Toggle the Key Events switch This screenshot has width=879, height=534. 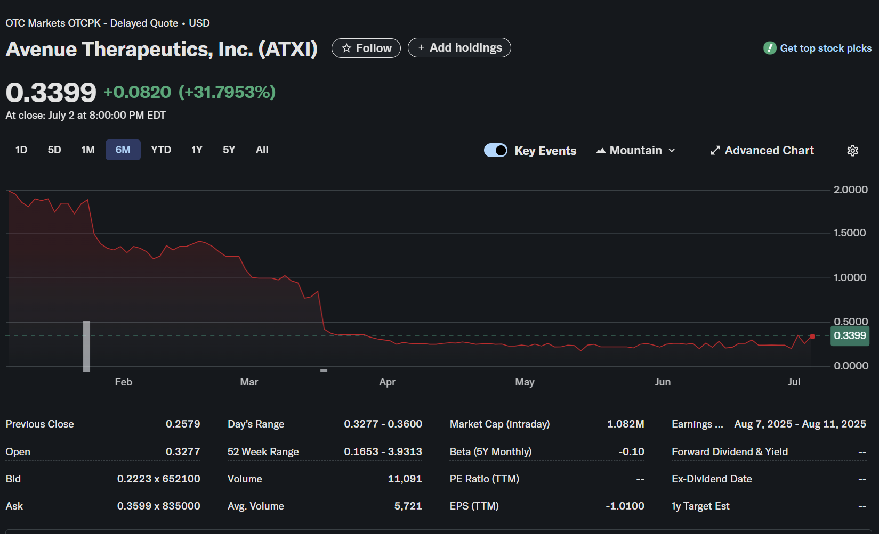[496, 151]
